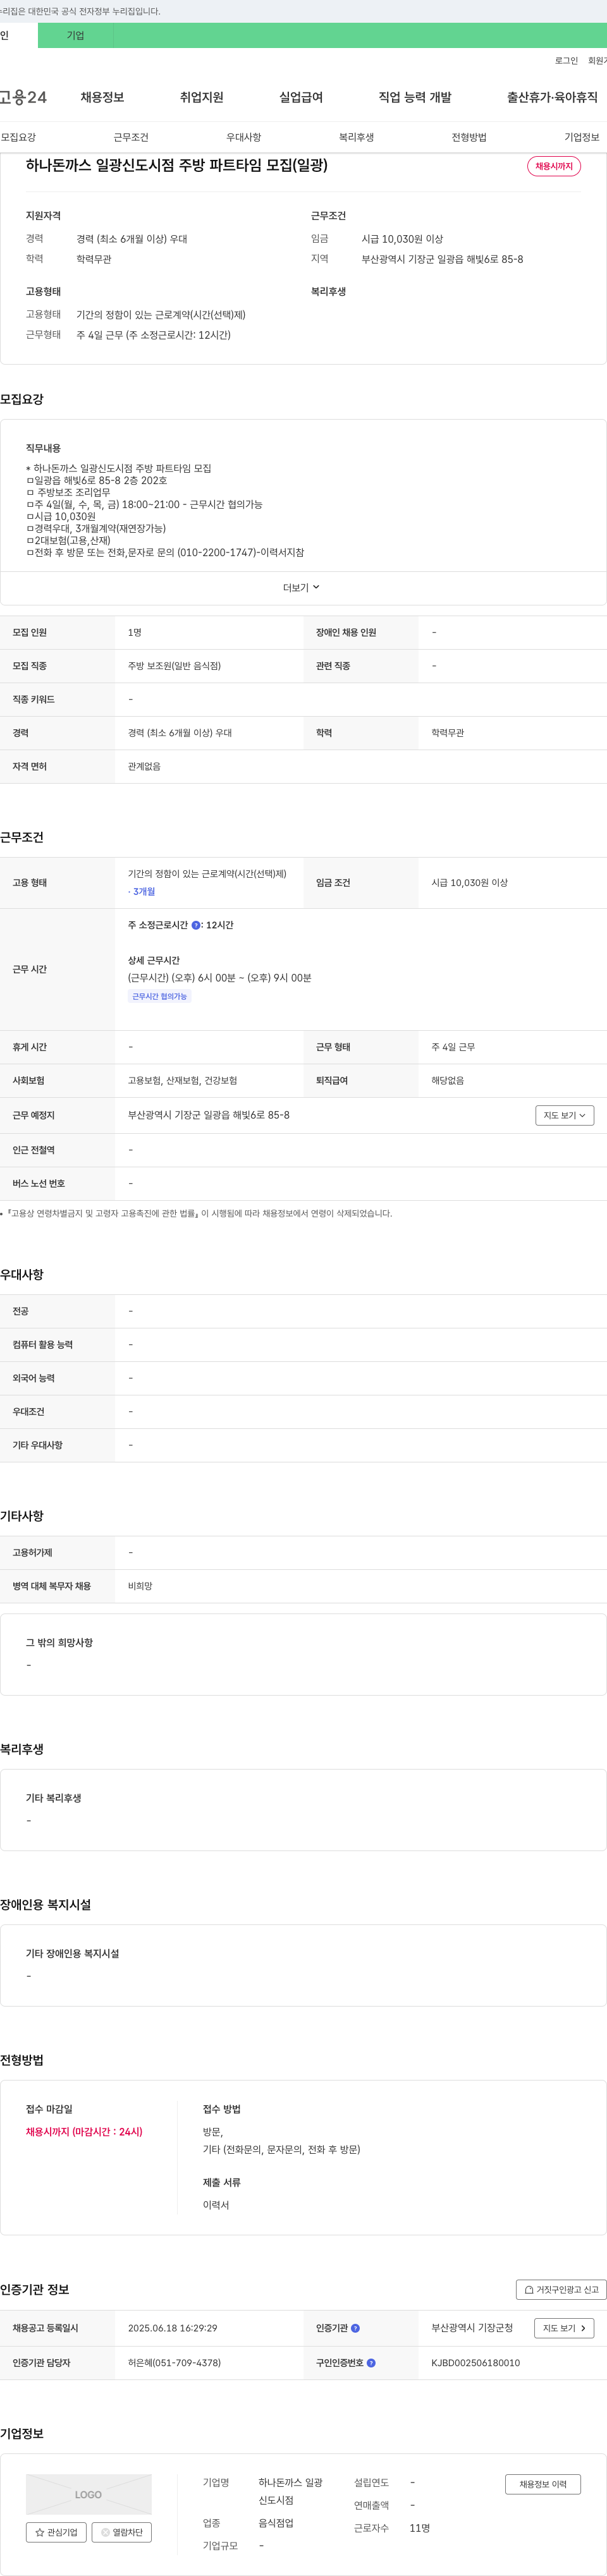Open 인증기관 details with 지도 보기 button
The height and width of the screenshot is (2576, 607).
(x=564, y=2328)
